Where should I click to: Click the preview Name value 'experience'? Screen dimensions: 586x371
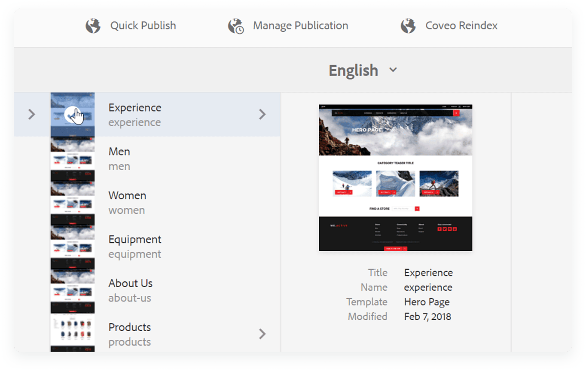(428, 287)
